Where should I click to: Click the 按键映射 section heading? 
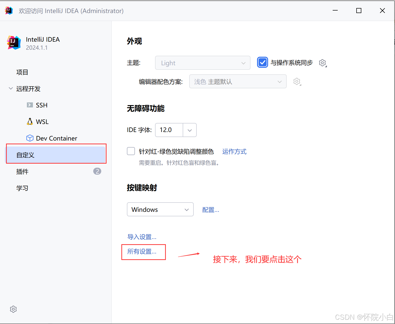coord(142,188)
